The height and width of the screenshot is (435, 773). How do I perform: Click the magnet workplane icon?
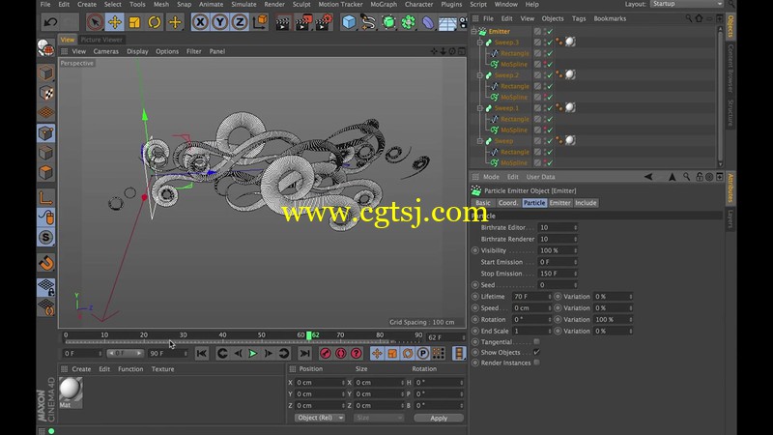pyautogui.click(x=45, y=263)
